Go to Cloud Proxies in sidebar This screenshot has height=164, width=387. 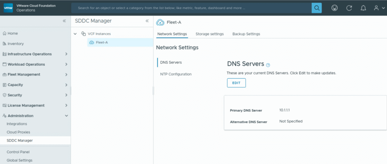[18, 132]
